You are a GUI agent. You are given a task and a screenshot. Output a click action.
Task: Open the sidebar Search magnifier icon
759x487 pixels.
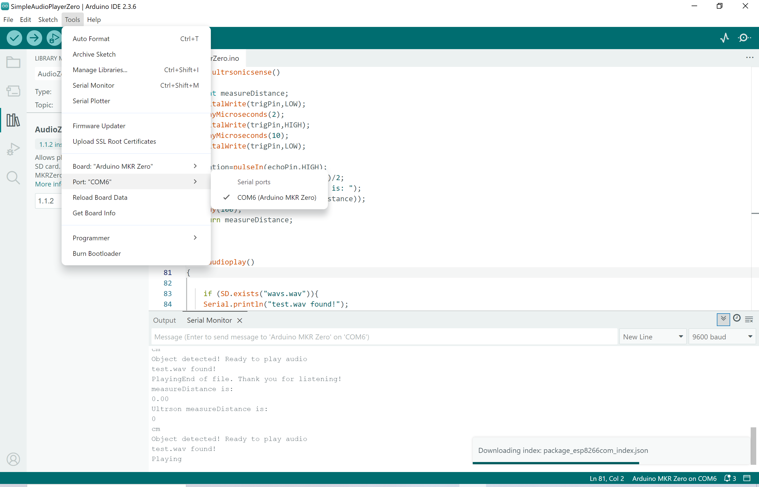coord(13,178)
